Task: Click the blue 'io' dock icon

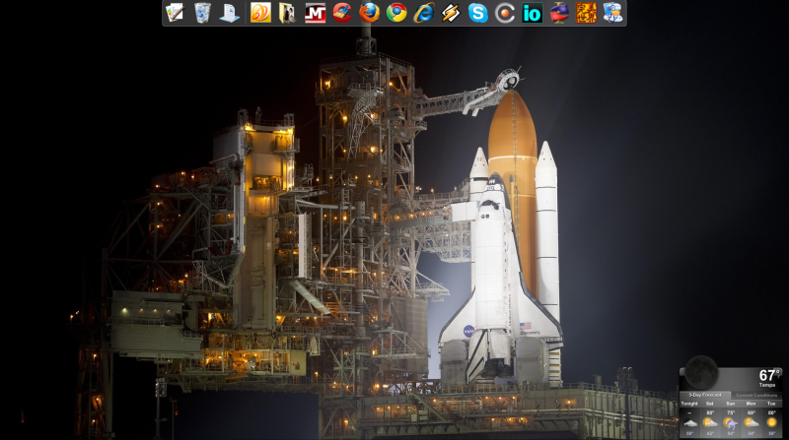Action: (533, 13)
